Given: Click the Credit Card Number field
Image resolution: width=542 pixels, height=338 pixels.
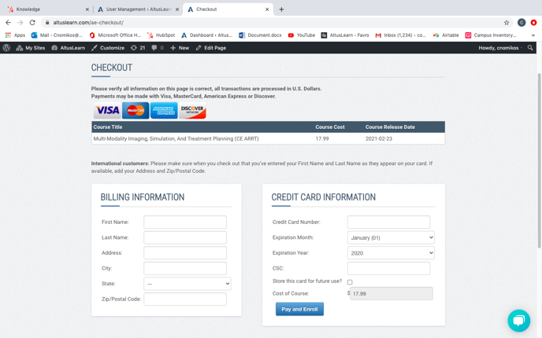Looking at the screenshot, I should (388, 222).
